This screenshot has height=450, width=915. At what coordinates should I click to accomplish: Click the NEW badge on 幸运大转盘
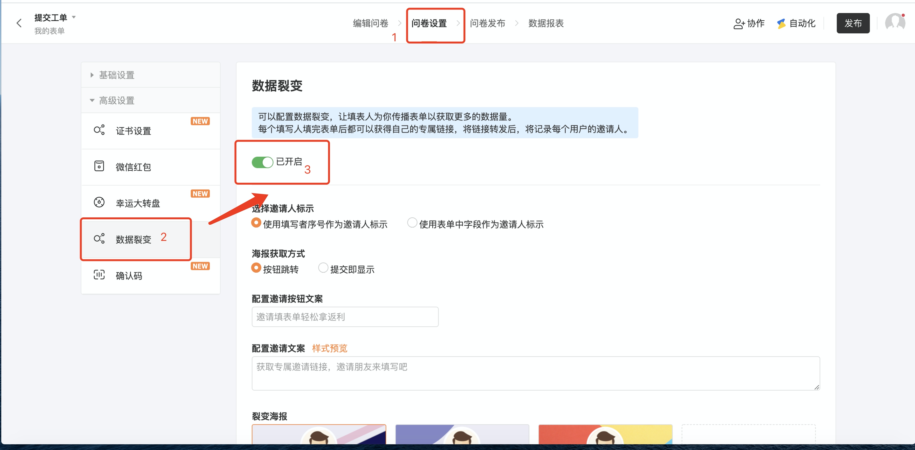(200, 194)
